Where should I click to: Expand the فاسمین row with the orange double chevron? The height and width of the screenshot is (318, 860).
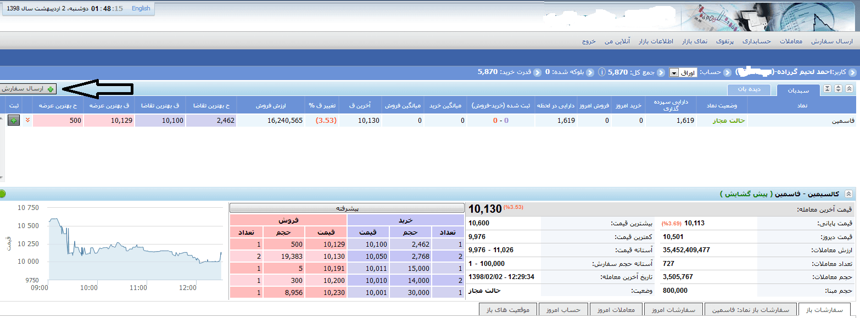coord(27,120)
